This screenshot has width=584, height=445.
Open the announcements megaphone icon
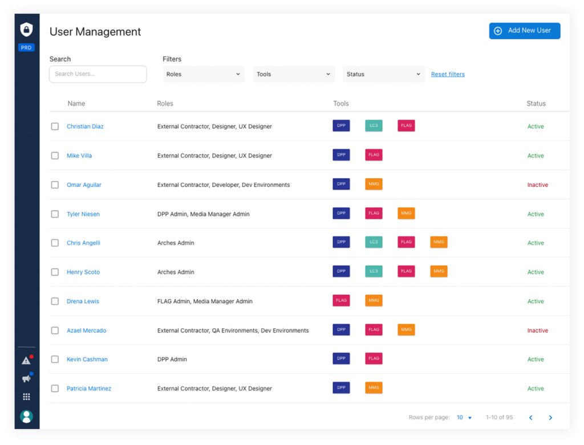pyautogui.click(x=26, y=378)
